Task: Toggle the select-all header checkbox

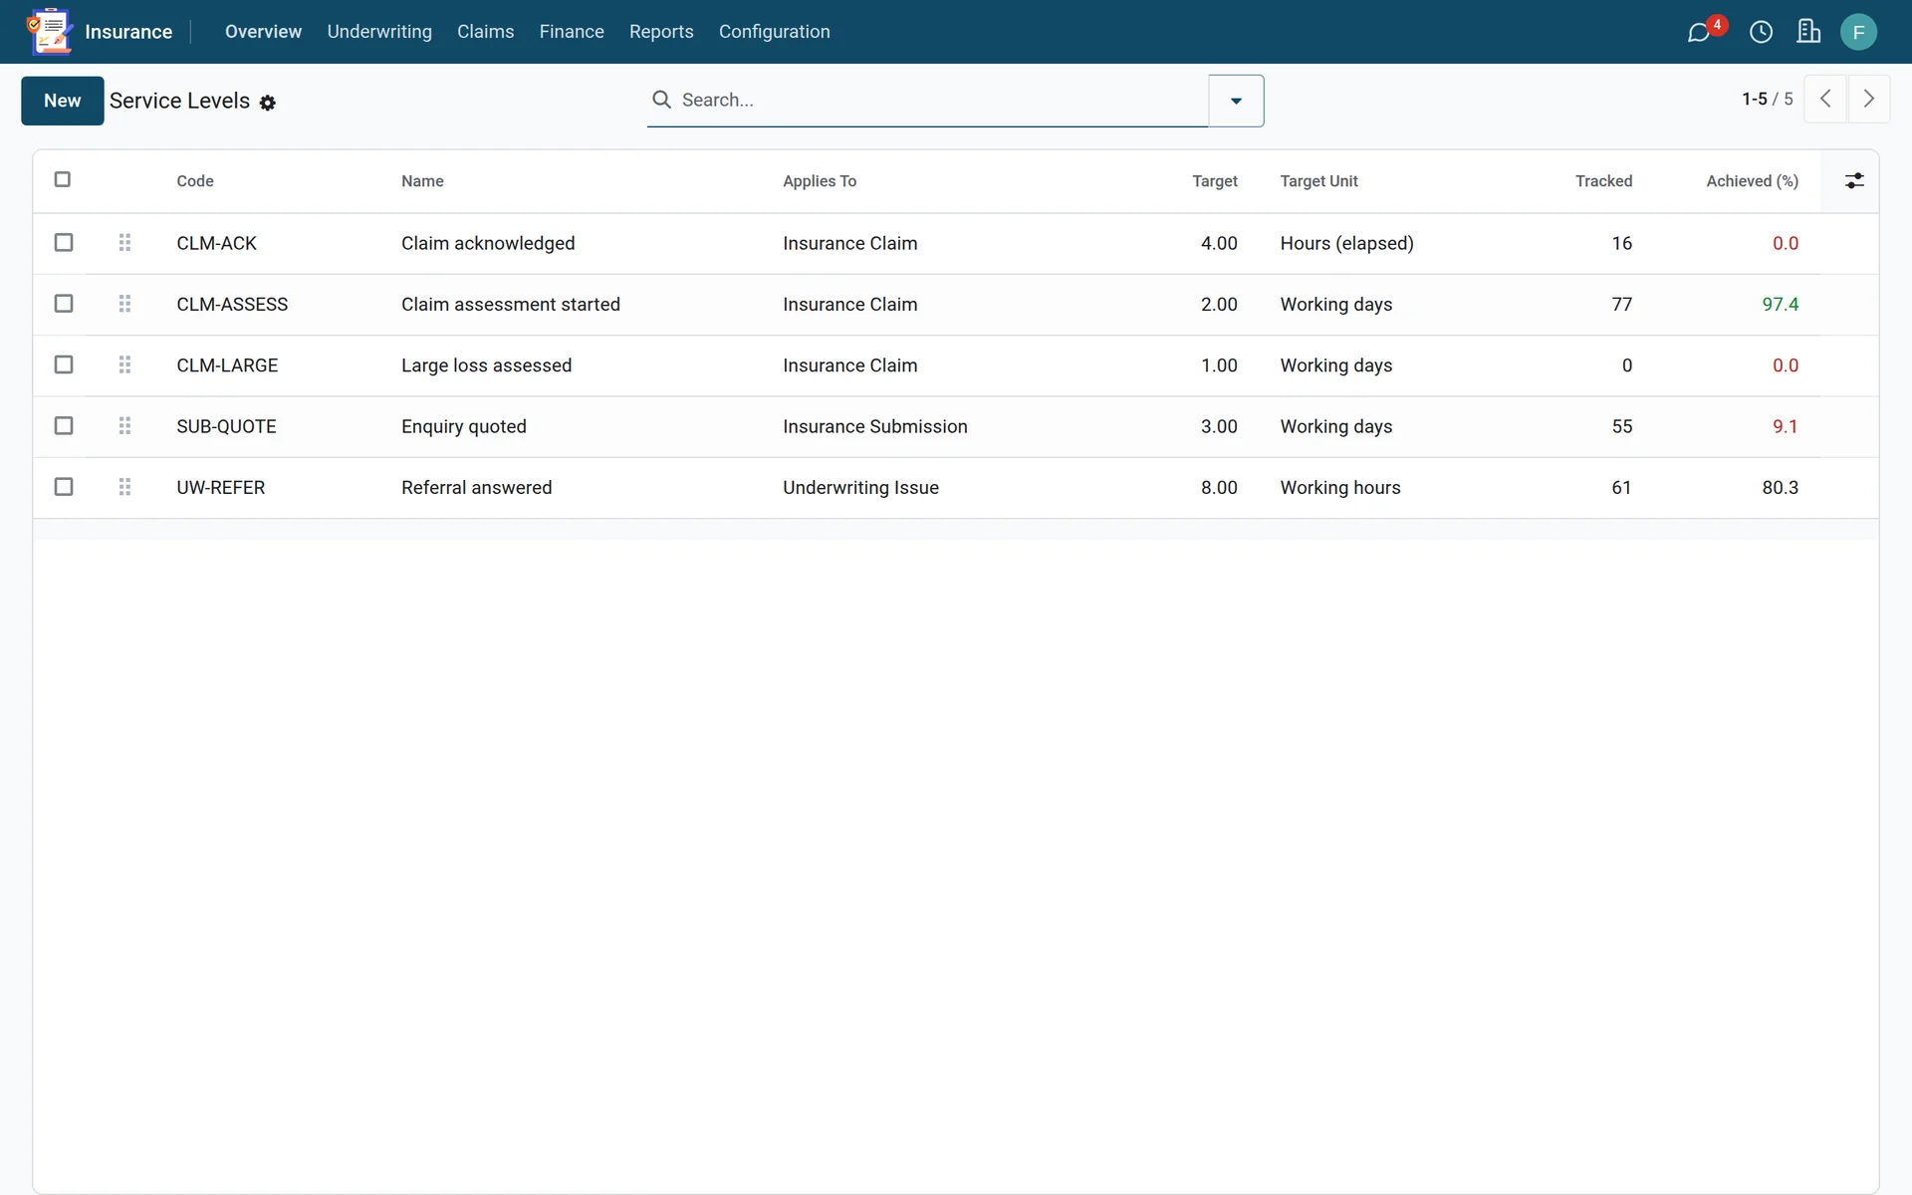Action: point(63,179)
